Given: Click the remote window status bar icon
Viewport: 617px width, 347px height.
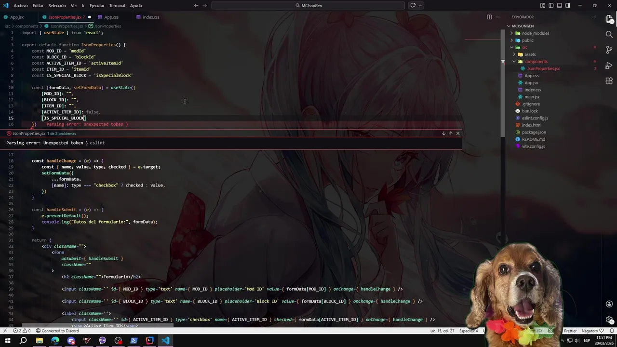Looking at the screenshot, I should coord(5,331).
